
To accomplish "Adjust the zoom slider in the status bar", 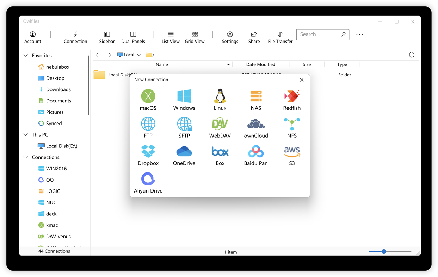I will (x=383, y=251).
